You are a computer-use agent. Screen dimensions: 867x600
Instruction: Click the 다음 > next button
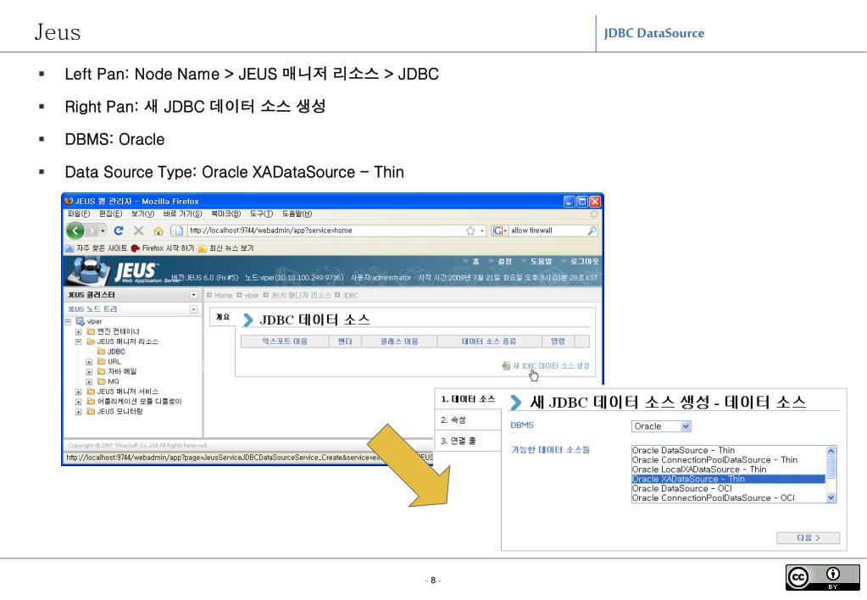[x=808, y=538]
